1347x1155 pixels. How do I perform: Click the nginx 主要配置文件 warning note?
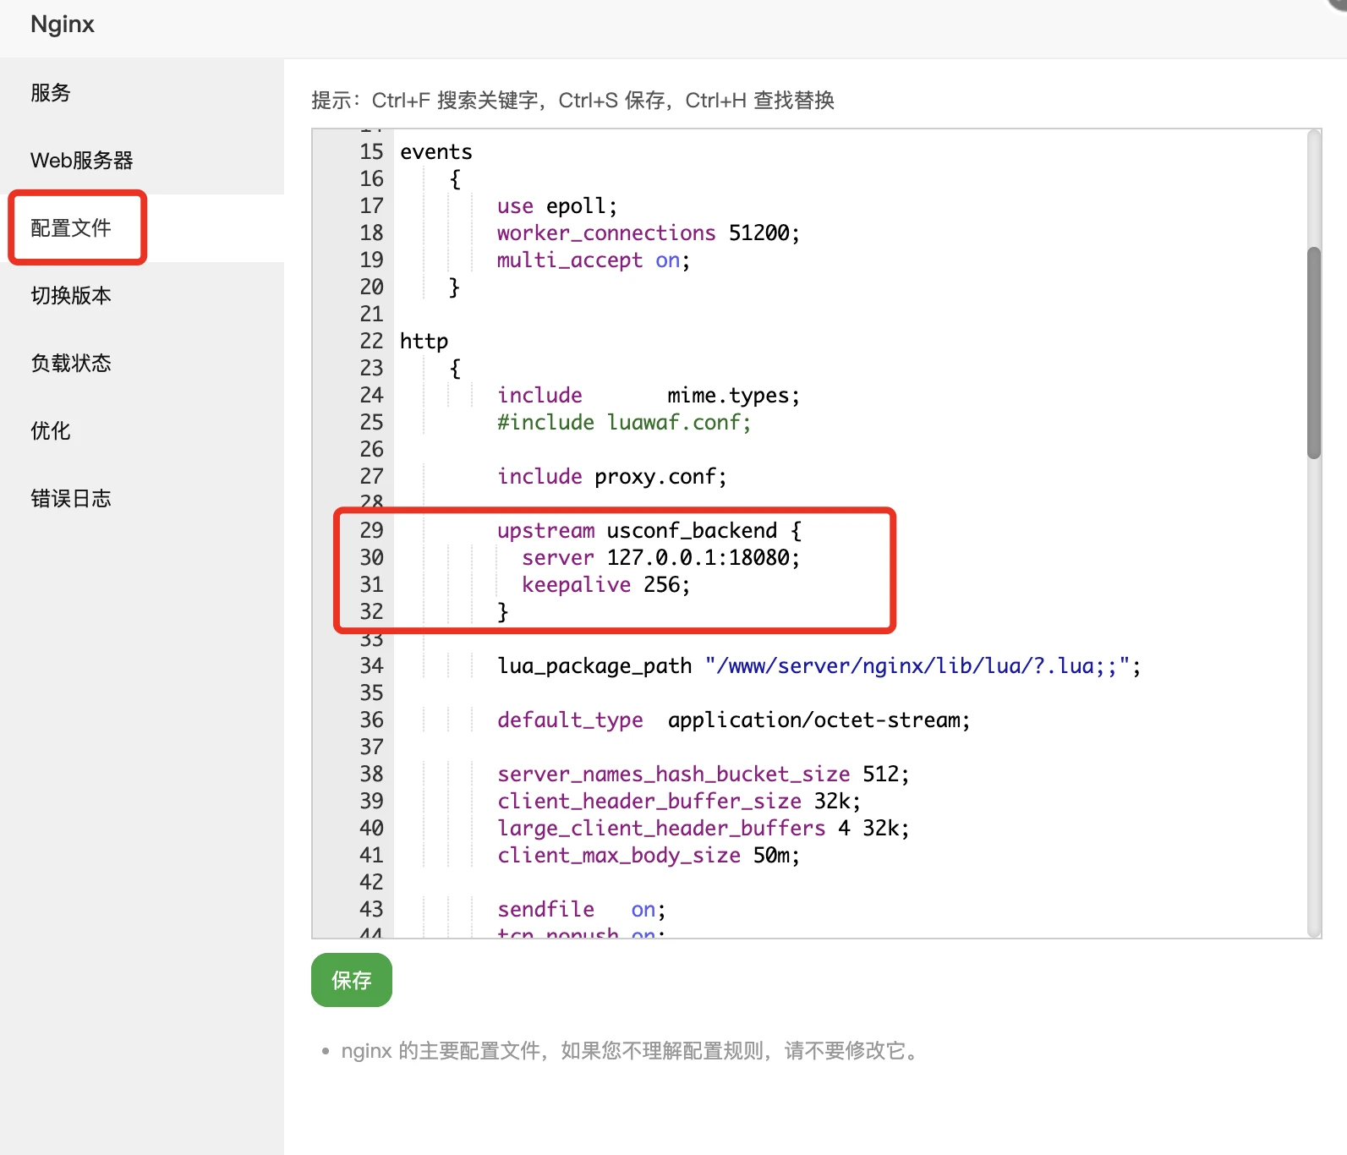coord(632,1051)
